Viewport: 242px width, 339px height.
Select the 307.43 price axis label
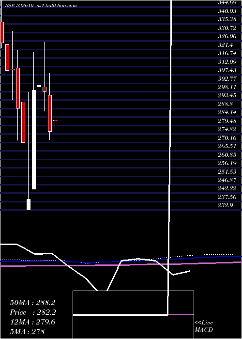(227, 70)
